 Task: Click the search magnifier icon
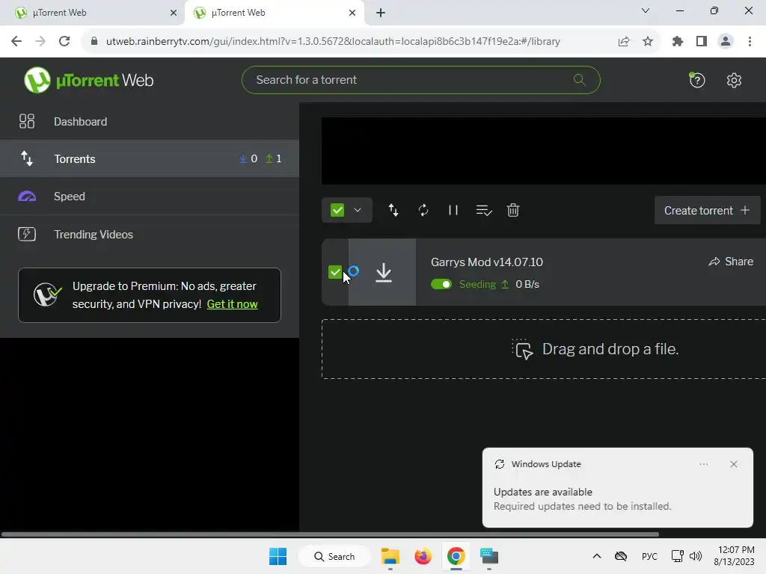(580, 79)
